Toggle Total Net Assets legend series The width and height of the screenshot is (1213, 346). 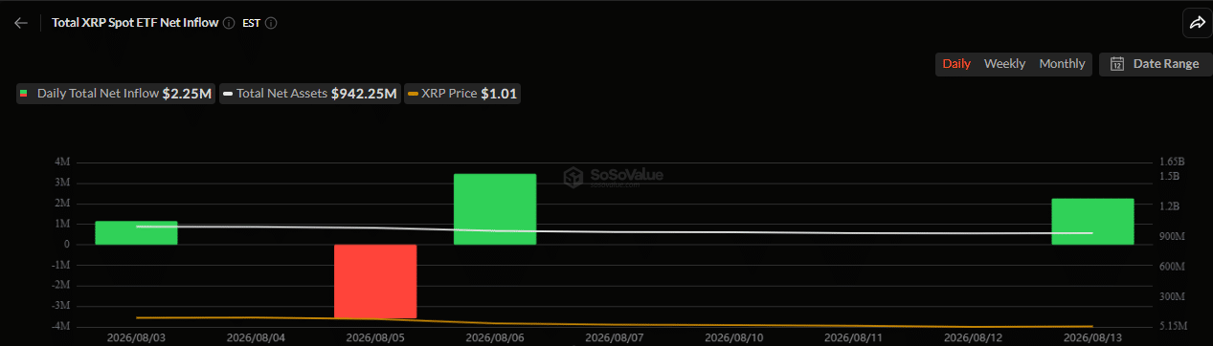click(310, 94)
